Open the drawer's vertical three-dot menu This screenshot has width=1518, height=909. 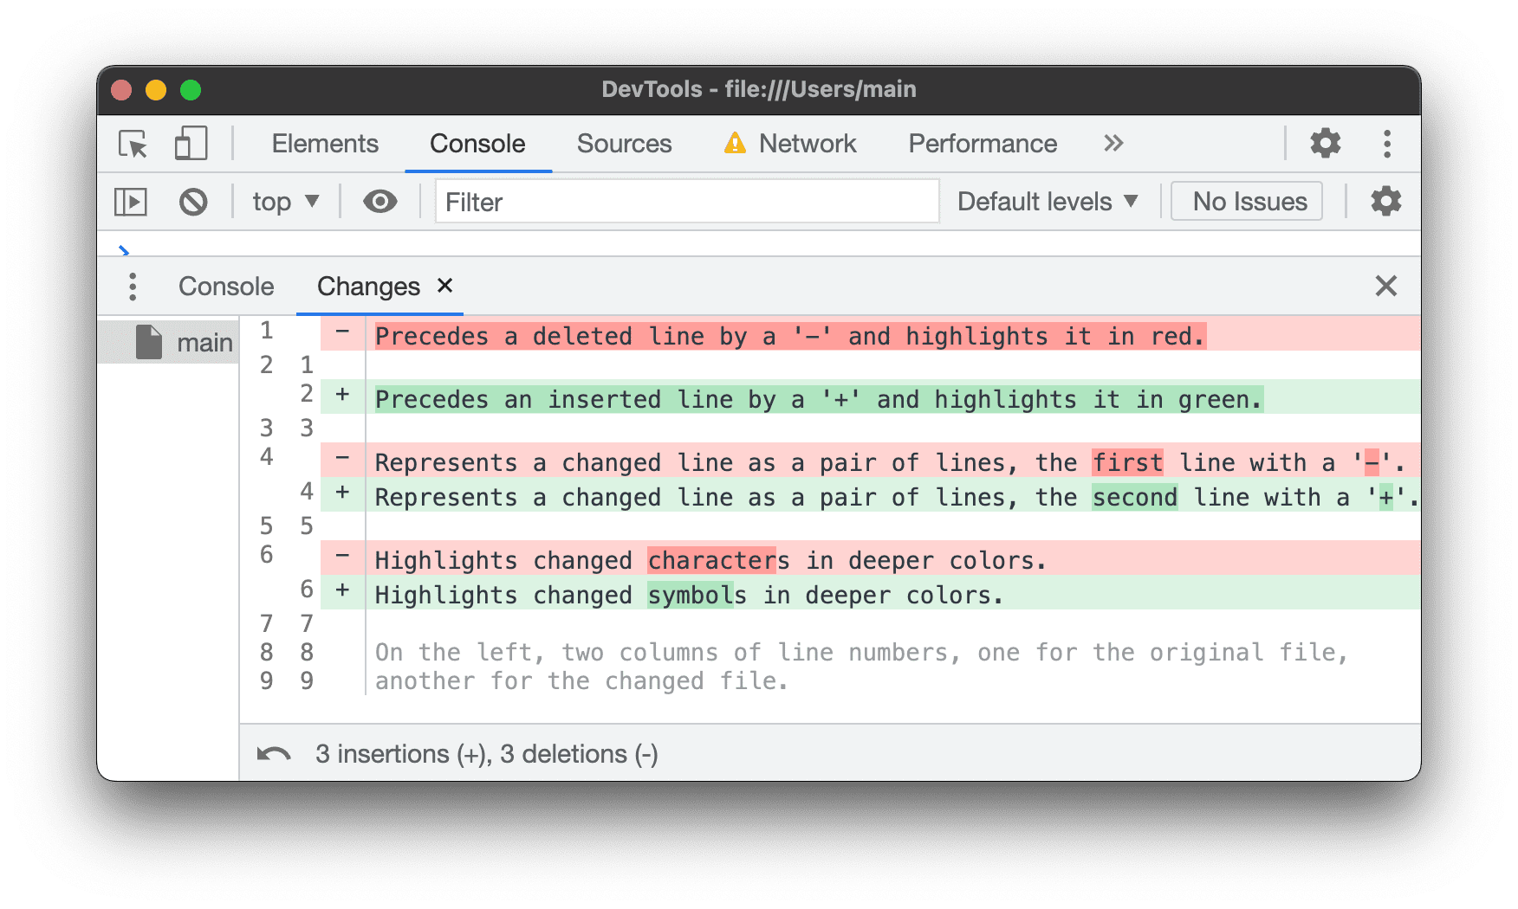point(133,286)
